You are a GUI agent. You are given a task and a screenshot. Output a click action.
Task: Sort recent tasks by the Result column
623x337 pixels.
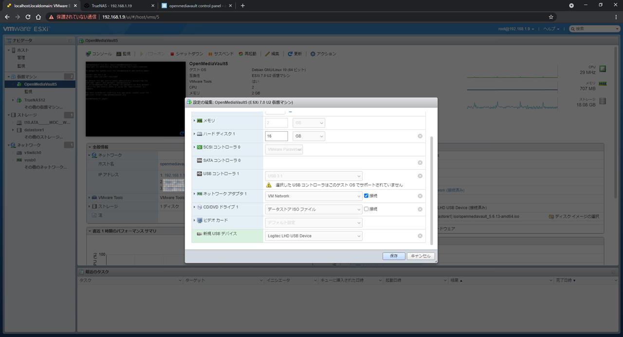[x=501, y=280]
